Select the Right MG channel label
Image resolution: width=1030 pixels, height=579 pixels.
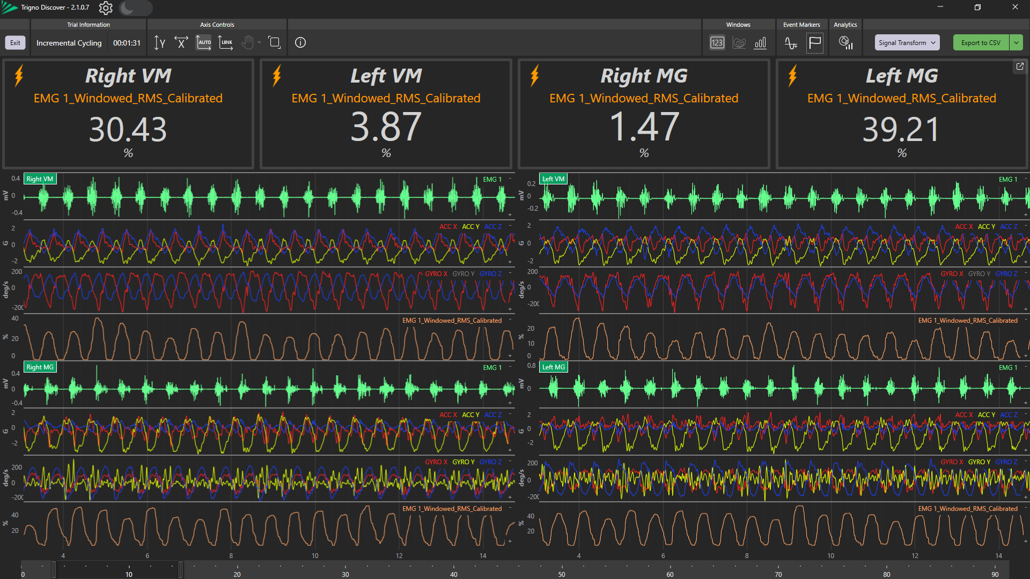[x=40, y=367]
